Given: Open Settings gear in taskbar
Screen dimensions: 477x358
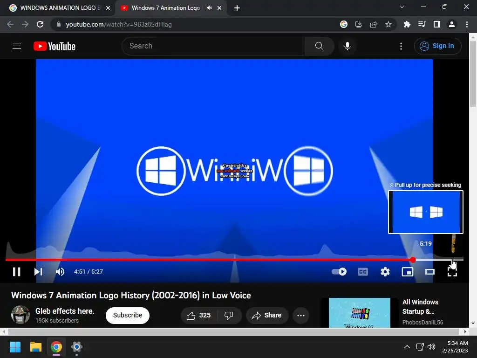Looking at the screenshot, I should point(77,347).
